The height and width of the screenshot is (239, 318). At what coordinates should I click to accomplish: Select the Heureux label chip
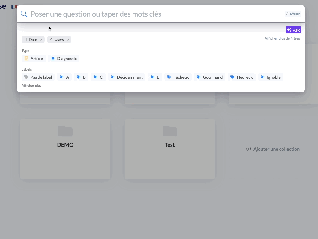241,77
